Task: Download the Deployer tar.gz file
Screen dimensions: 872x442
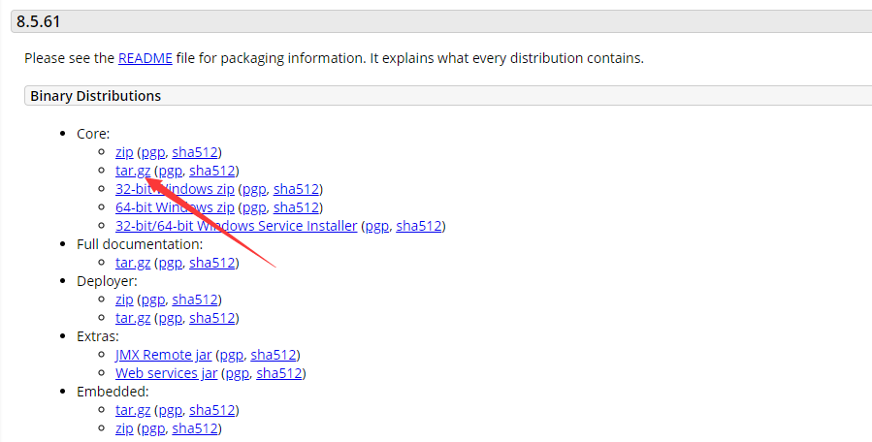Action: click(132, 318)
